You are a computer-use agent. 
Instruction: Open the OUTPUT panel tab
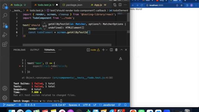click(35, 50)
